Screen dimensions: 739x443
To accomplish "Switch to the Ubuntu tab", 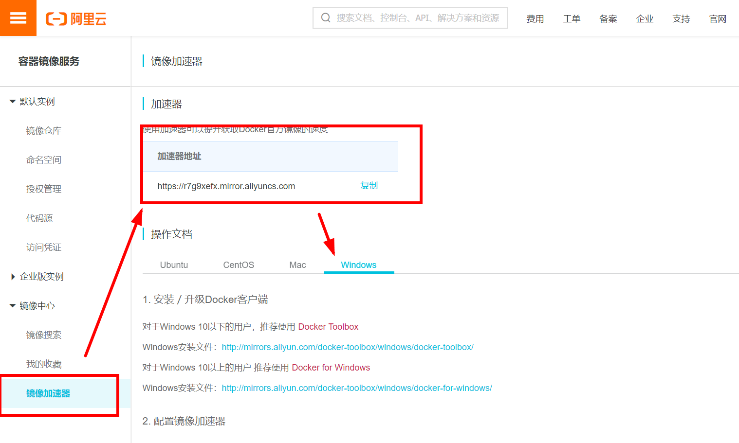I will 174,265.
